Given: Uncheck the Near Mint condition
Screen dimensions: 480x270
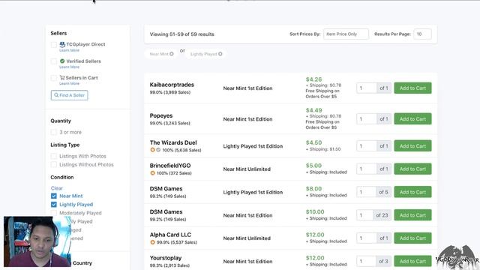Looking at the screenshot, I should coord(54,196).
